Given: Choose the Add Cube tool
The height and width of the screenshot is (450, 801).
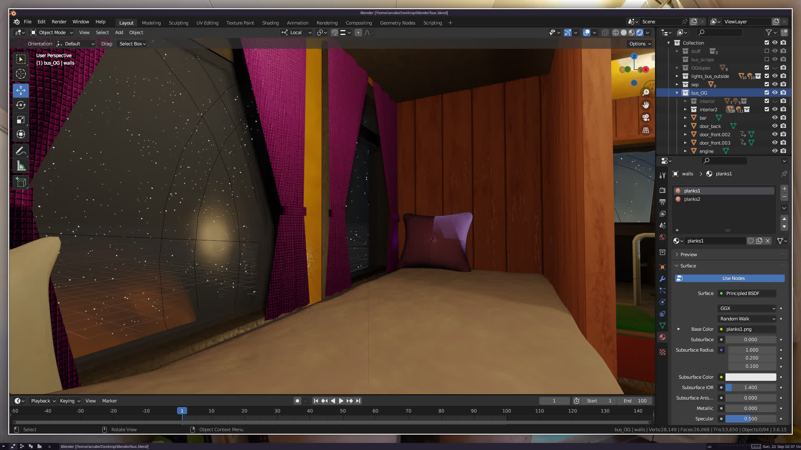Looking at the screenshot, I should pos(21,182).
